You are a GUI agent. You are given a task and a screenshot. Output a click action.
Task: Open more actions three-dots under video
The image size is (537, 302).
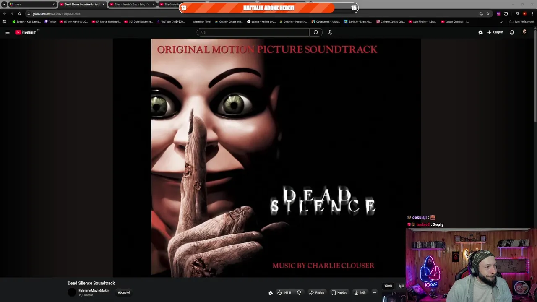(x=375, y=292)
